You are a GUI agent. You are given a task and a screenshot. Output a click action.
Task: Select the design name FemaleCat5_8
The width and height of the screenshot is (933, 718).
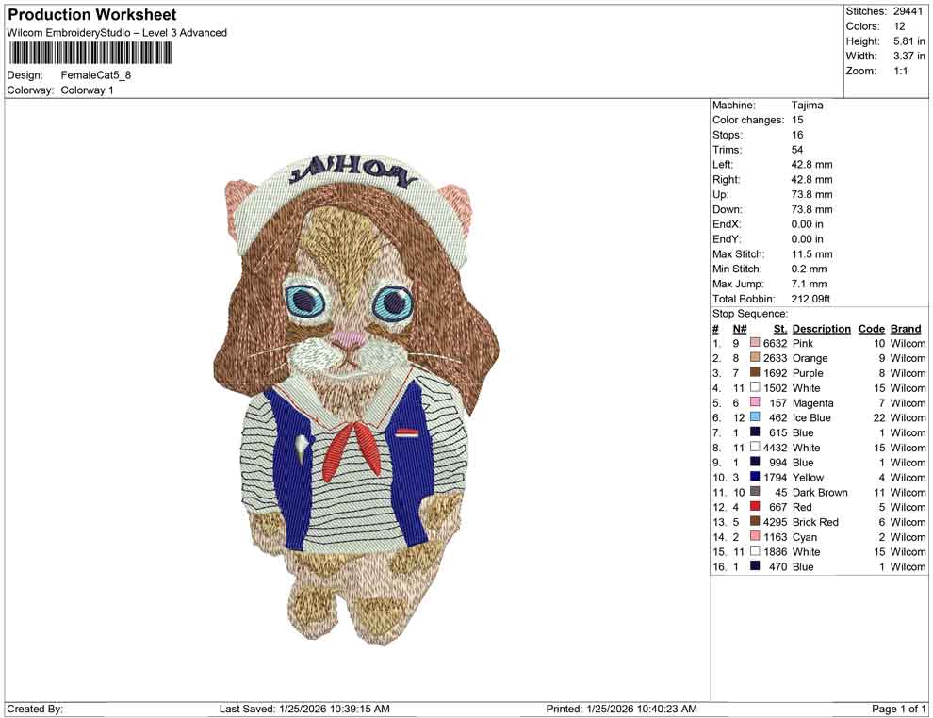pos(96,74)
